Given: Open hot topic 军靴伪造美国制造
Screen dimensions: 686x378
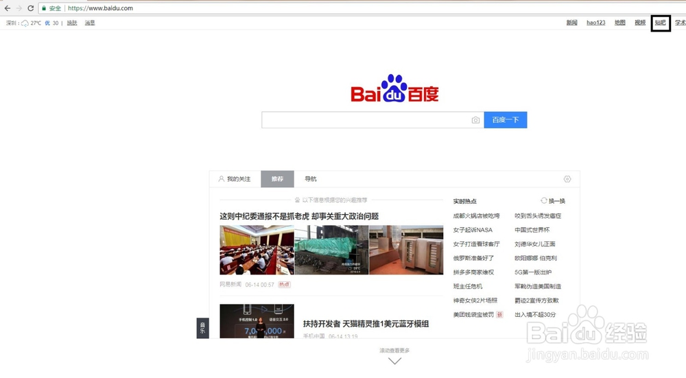Looking at the screenshot, I should coord(538,286).
